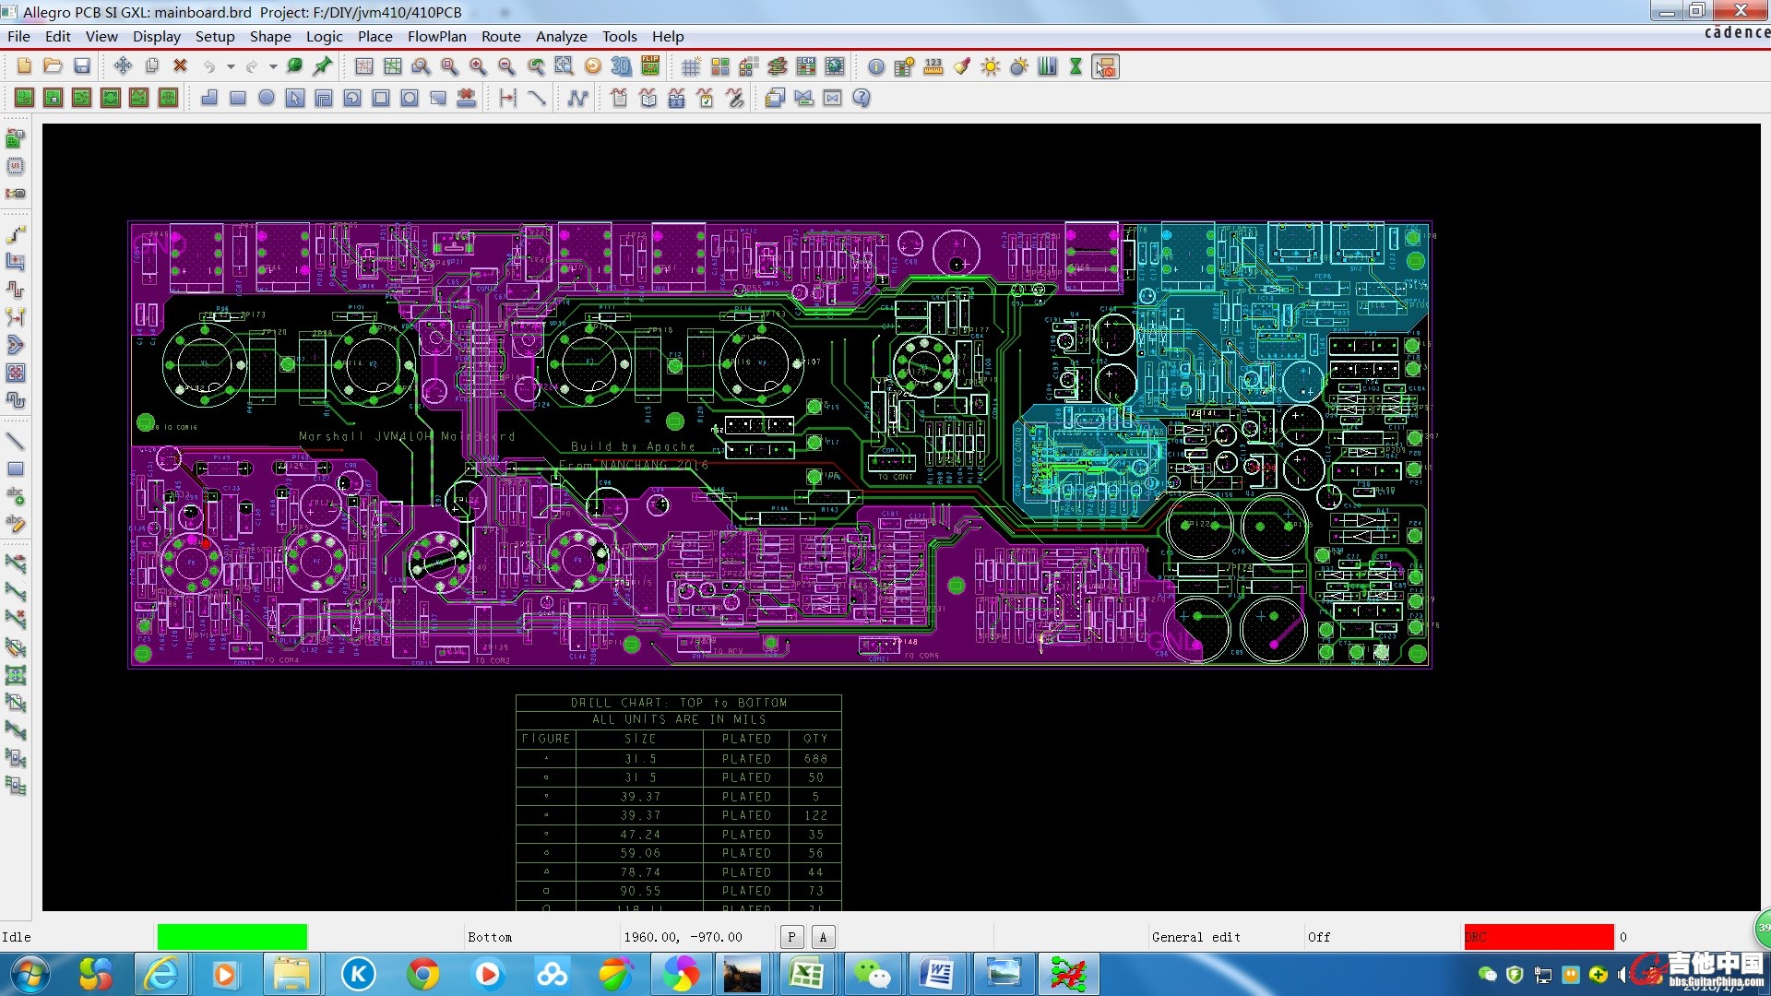This screenshot has width=1771, height=996.
Task: Click the Delete red X icon
Action: [181, 66]
